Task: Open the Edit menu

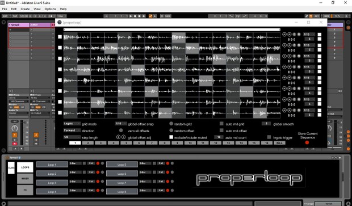Action: (14, 9)
